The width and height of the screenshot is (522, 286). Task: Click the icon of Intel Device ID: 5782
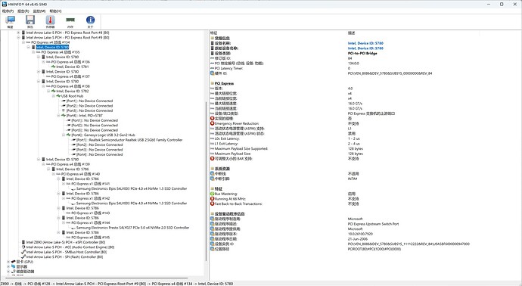(x=53, y=92)
